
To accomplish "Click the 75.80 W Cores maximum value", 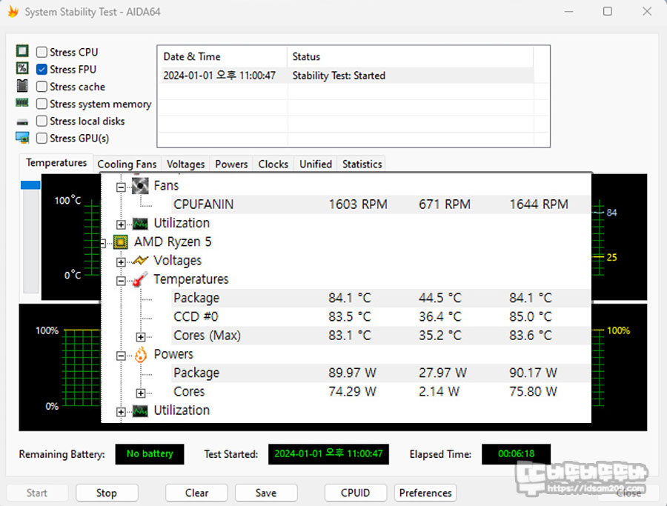I will [x=533, y=392].
